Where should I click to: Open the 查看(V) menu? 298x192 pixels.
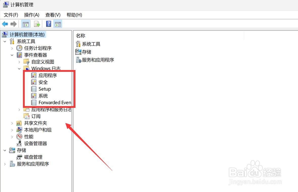[53, 15]
